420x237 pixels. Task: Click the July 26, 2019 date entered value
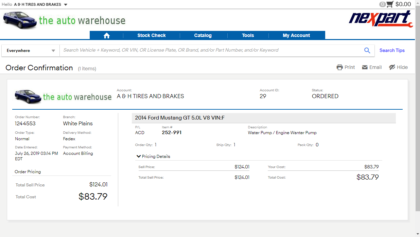37,156
